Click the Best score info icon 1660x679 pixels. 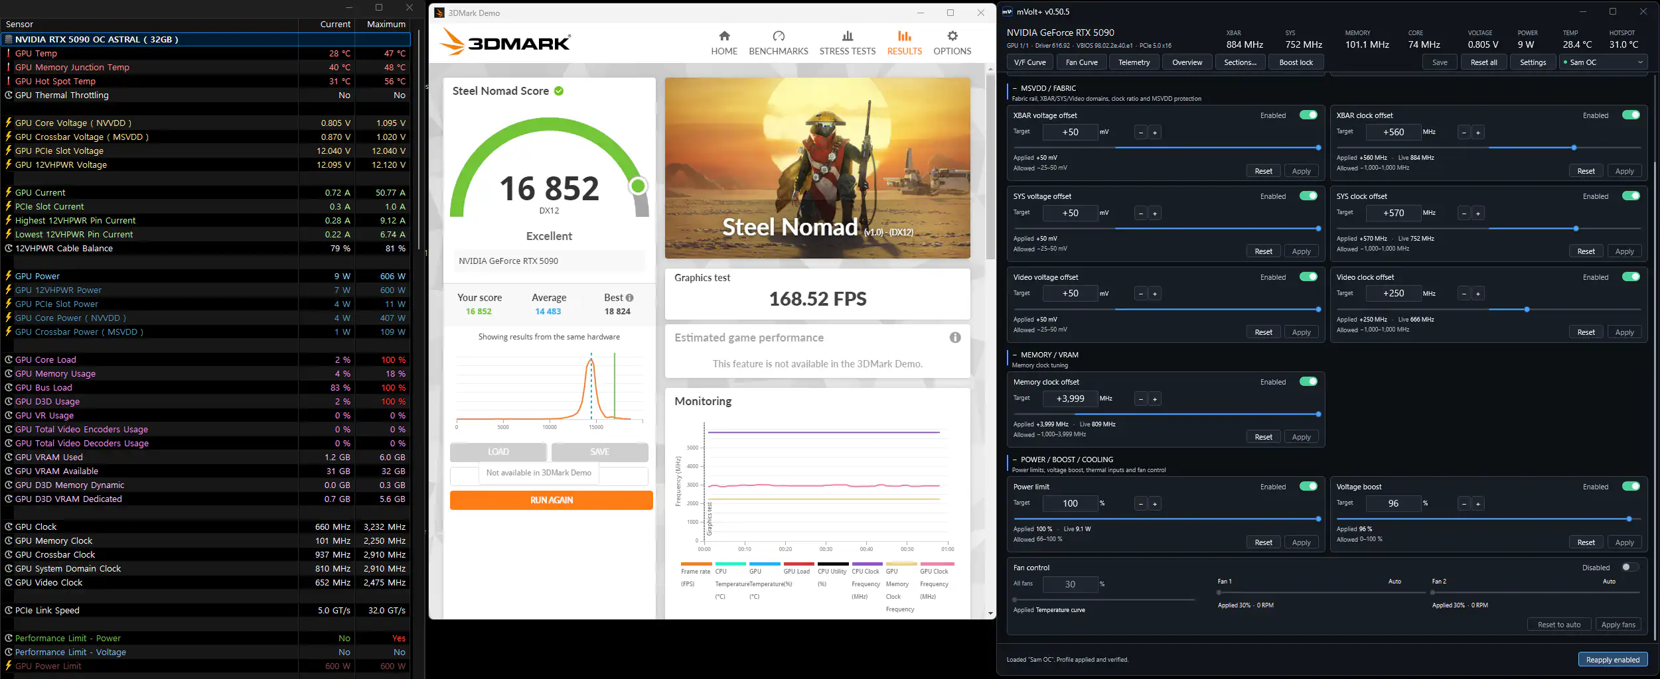[x=629, y=298]
